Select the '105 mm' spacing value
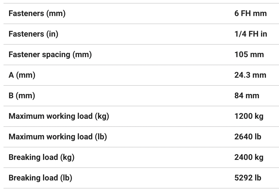This screenshot has width=279, height=195. (x=249, y=55)
